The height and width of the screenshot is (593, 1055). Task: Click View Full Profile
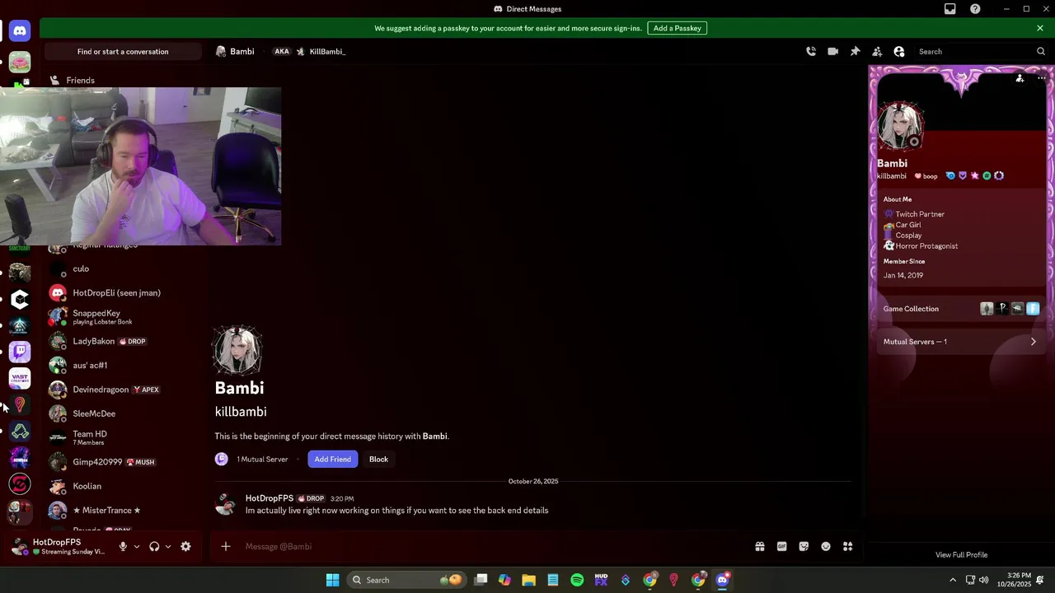tap(961, 555)
